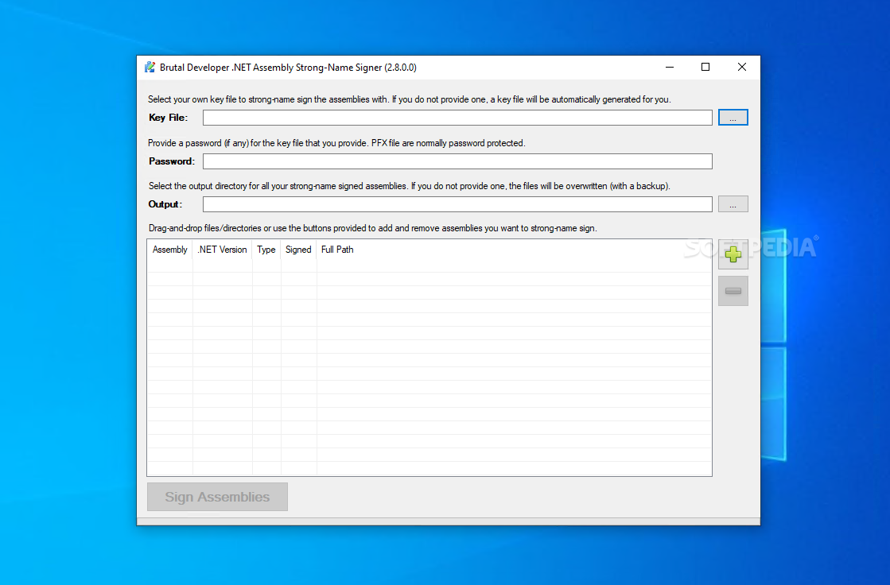Viewport: 890px width, 585px height.
Task: Click the gray minus remove-assemblies icon
Action: (733, 291)
